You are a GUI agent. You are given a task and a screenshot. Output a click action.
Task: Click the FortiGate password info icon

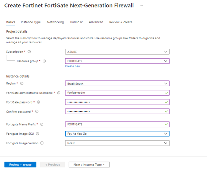(38, 102)
